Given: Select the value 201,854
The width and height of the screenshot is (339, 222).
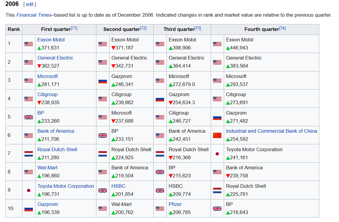Looking at the screenshot, I should pyautogui.click(x=124, y=194).
